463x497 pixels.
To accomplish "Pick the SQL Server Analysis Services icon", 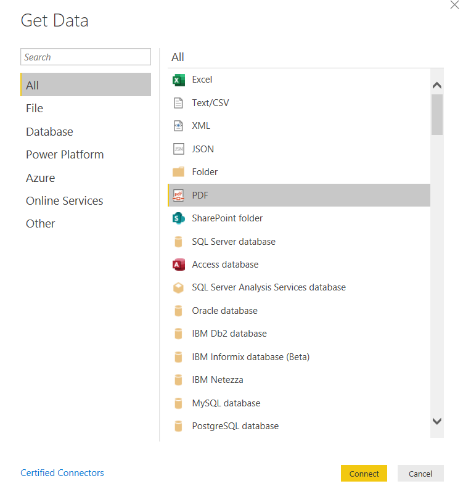I will point(179,287).
